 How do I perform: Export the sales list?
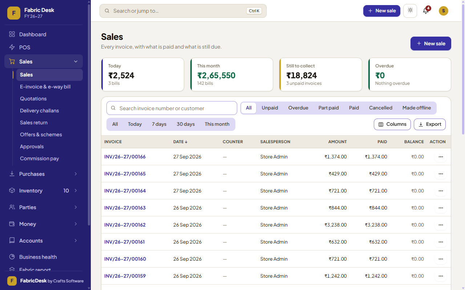[430, 124]
